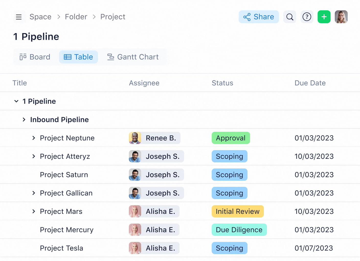The width and height of the screenshot is (360, 261).
Task: Go to Folder in breadcrumb
Action: [x=76, y=17]
